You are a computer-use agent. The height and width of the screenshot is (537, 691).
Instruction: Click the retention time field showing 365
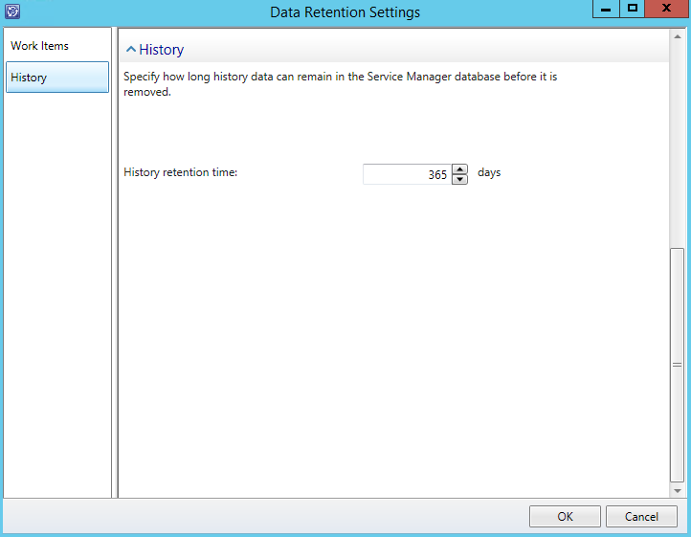click(407, 174)
